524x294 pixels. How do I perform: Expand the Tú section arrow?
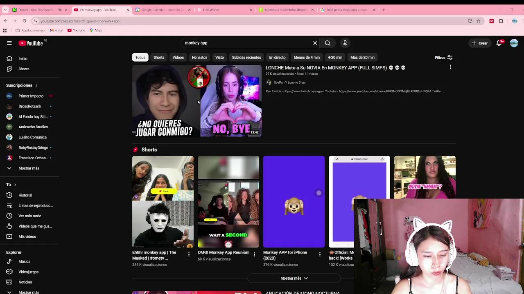[x=15, y=185]
